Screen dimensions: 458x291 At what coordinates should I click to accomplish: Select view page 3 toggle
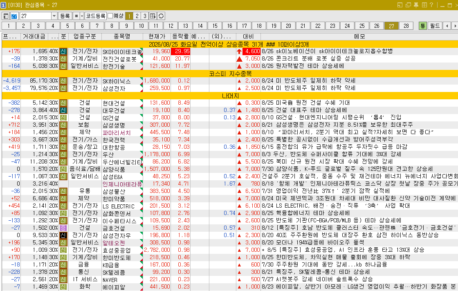coord(145,16)
